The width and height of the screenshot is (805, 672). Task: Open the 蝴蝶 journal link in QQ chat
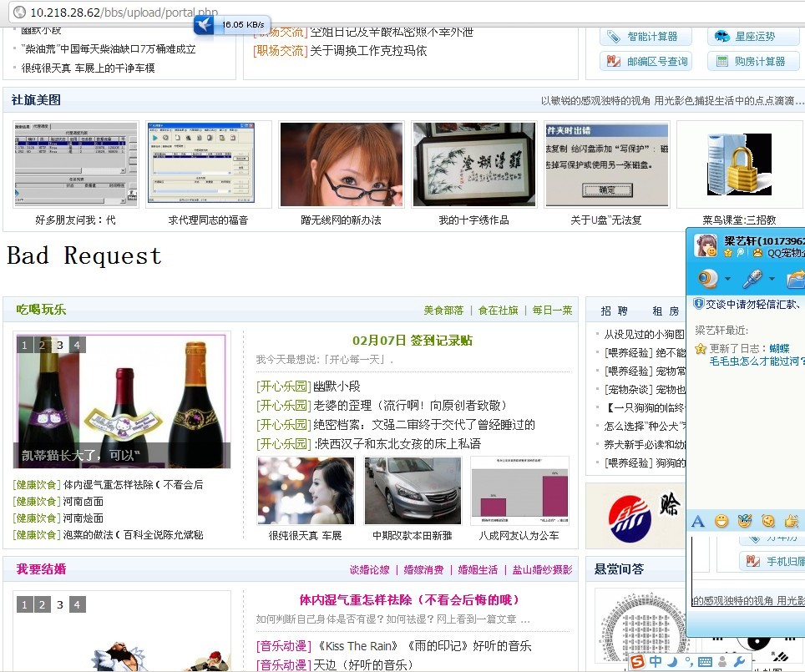[x=779, y=349]
